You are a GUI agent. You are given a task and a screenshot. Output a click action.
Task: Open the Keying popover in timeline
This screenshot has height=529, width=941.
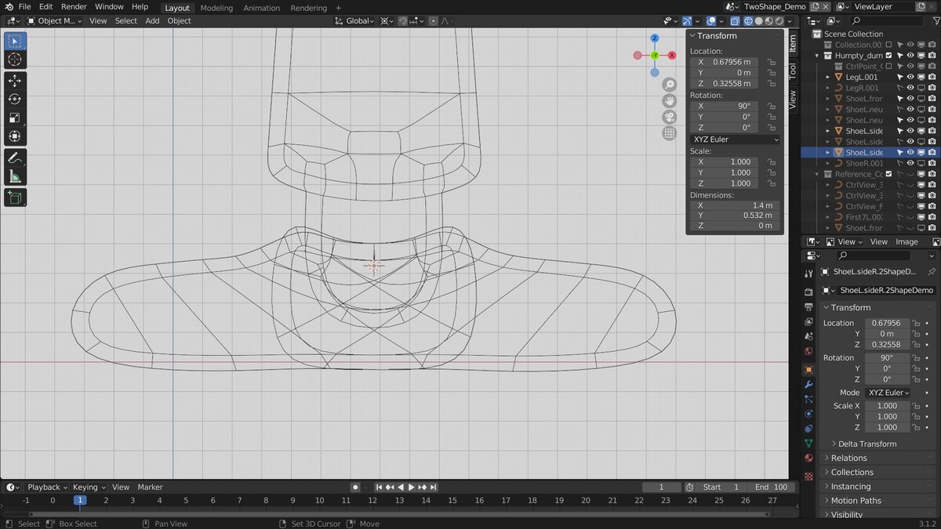pos(88,487)
